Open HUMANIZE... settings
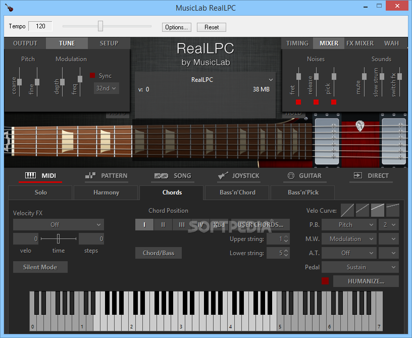The width and height of the screenshot is (412, 338). [366, 281]
